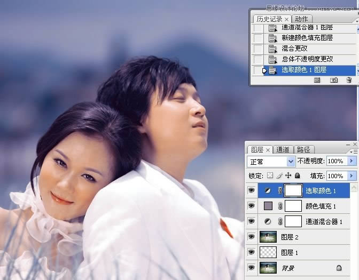Create new snapshot using camera icon
359x280 pixels.
(333, 80)
